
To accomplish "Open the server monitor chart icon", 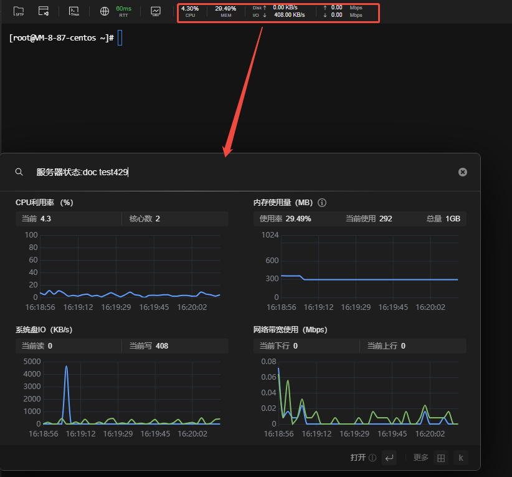I will point(156,11).
